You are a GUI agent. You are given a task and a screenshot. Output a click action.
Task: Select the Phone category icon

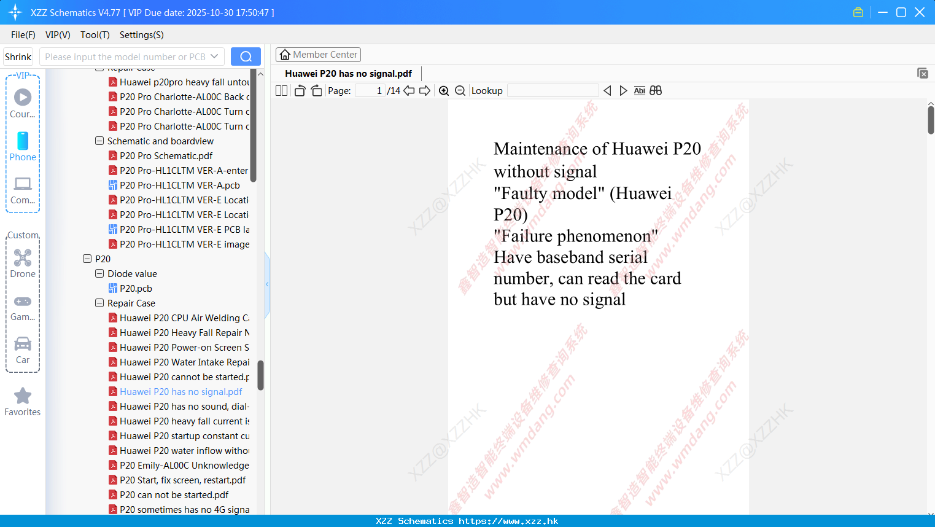click(x=23, y=146)
